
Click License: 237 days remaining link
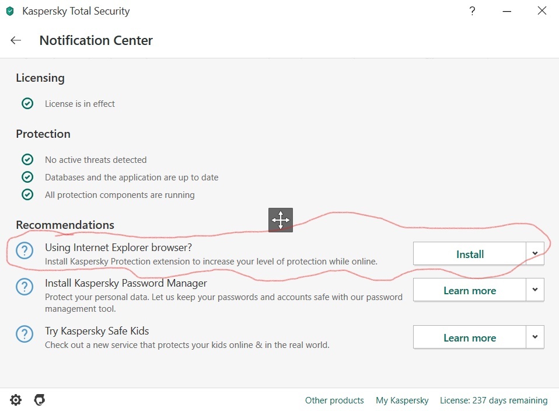coord(494,400)
